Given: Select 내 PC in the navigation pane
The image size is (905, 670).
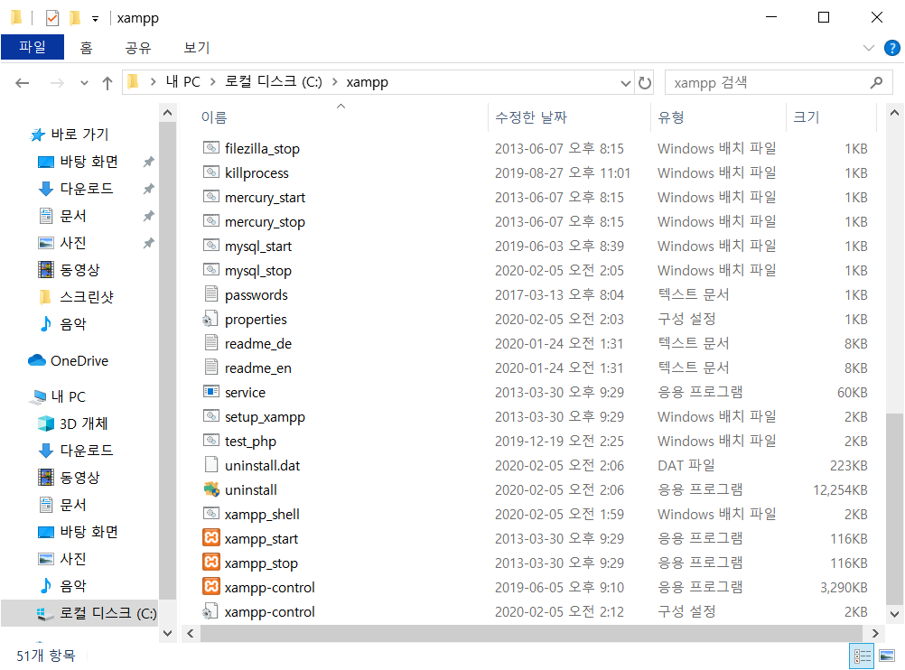Looking at the screenshot, I should pos(68,396).
